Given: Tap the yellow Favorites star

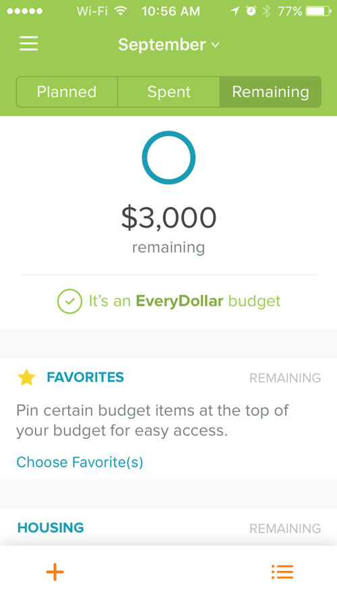Looking at the screenshot, I should click(26, 378).
